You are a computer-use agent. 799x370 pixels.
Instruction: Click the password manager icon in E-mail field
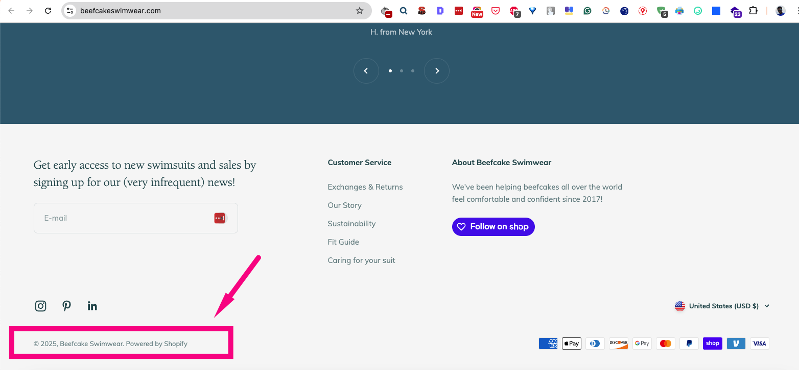point(220,218)
